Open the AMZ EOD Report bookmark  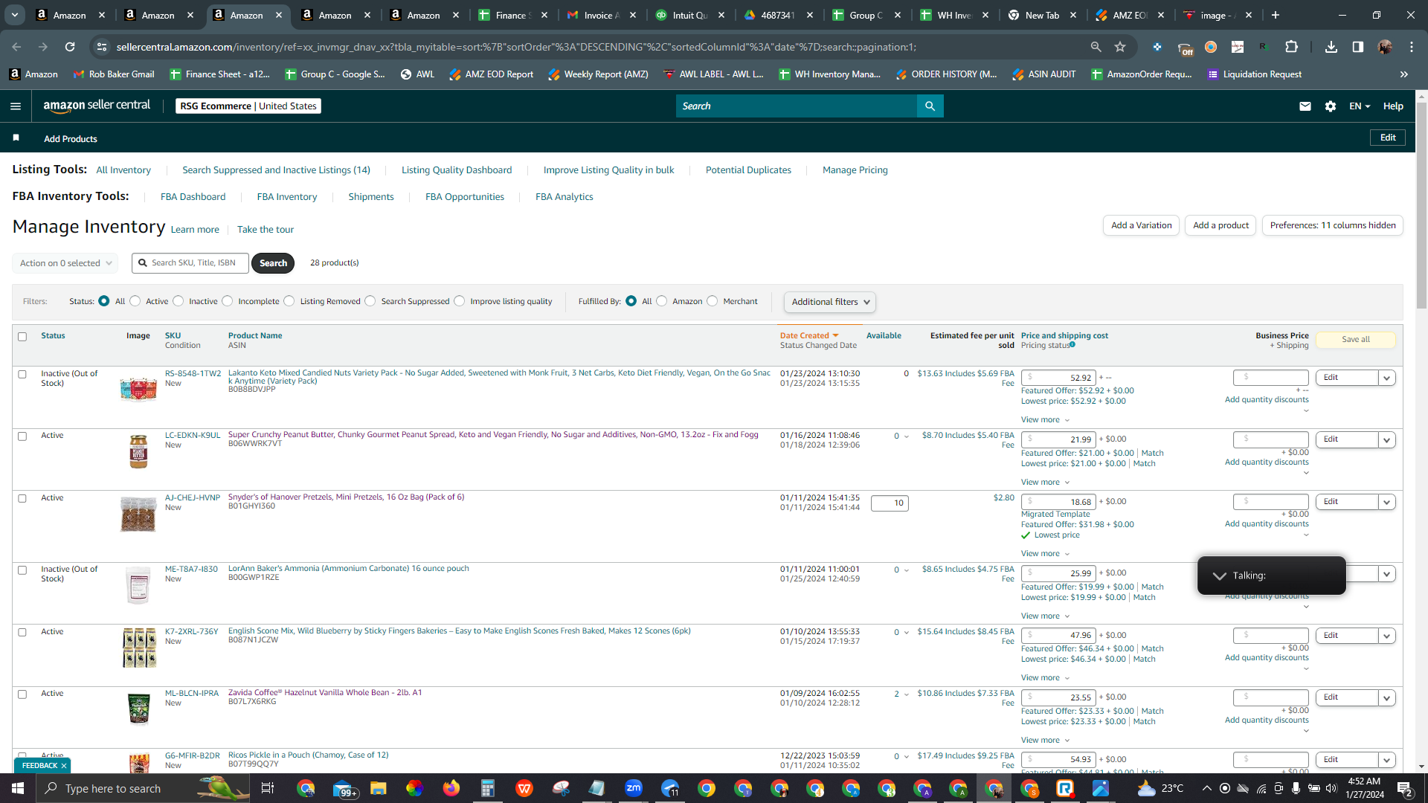click(491, 74)
